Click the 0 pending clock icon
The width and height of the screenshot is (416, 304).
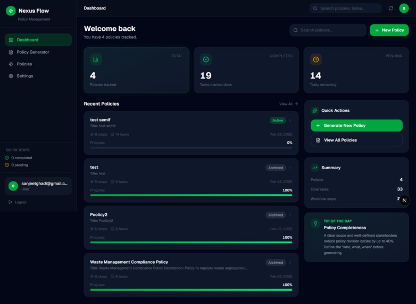click(x=7, y=165)
